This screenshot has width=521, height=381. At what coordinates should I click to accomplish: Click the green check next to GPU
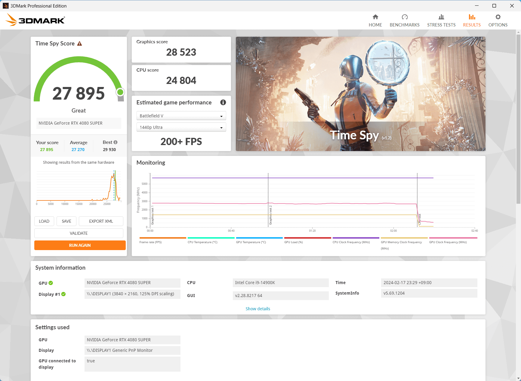pos(51,283)
